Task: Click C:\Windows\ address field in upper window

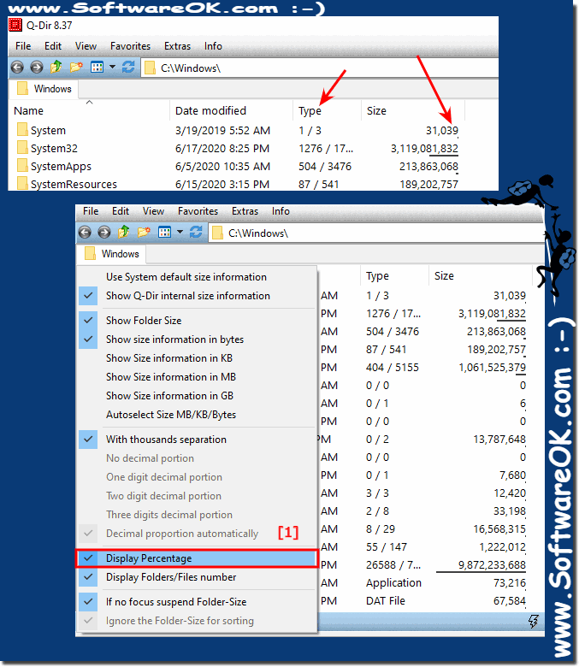Action: (x=320, y=68)
